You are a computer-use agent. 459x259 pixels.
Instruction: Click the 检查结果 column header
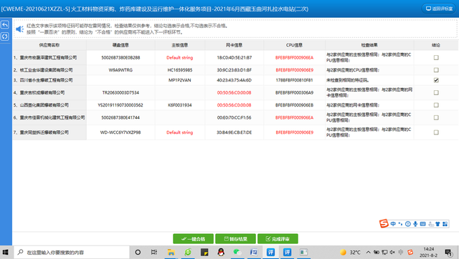point(369,45)
